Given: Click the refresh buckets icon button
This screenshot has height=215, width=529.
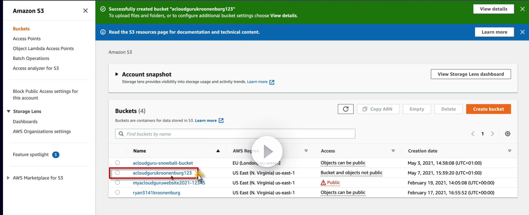Looking at the screenshot, I should (x=346, y=109).
